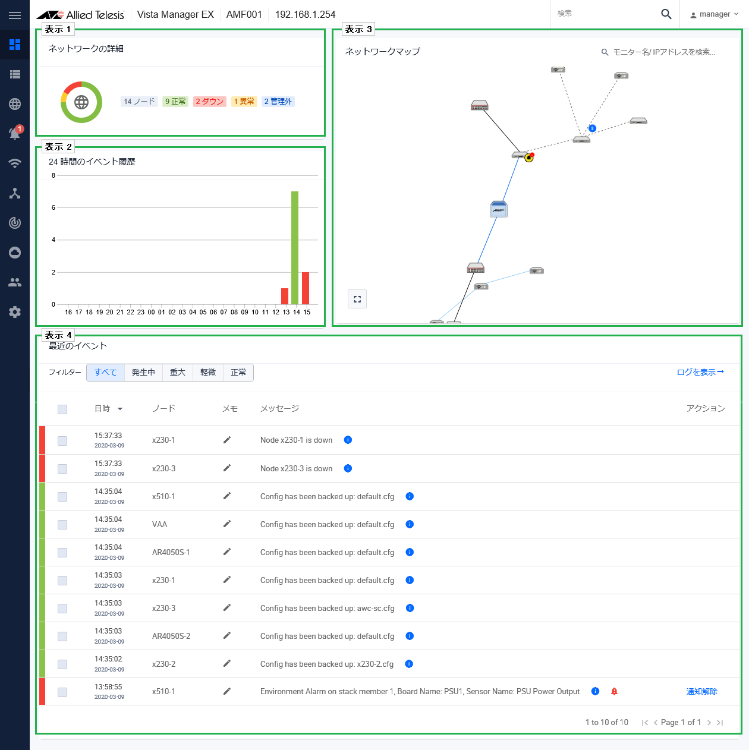This screenshot has width=749, height=750.
Task: Open the network globe sidebar icon
Action: [15, 104]
